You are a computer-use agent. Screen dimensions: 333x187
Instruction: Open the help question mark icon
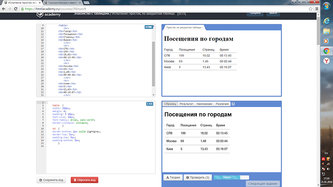pos(233,104)
